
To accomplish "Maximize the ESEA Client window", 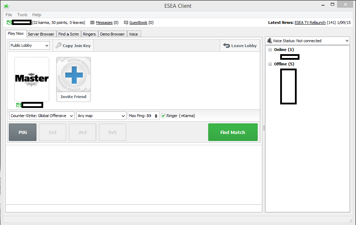I will 332,4.
